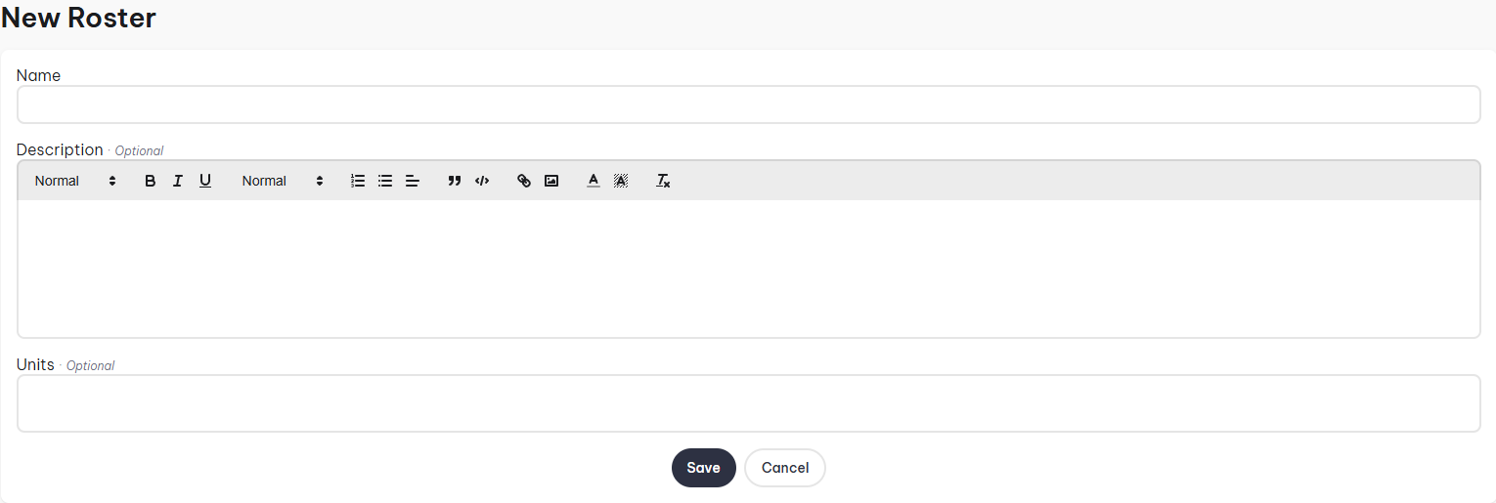
Task: Insert a blockquote
Action: (x=454, y=181)
